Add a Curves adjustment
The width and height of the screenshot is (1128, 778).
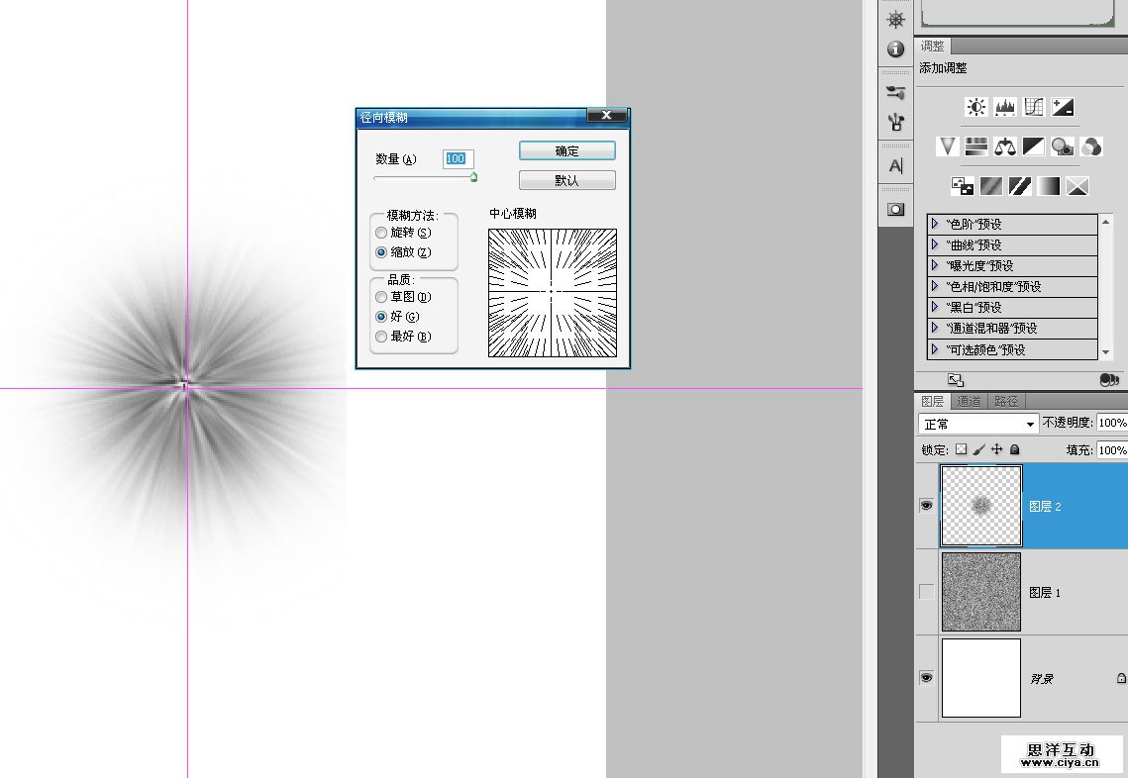click(1034, 107)
